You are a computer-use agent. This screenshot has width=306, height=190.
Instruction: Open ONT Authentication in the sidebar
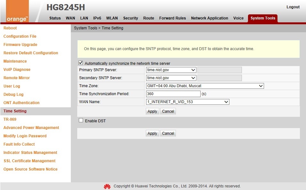pyautogui.click(x=21, y=103)
